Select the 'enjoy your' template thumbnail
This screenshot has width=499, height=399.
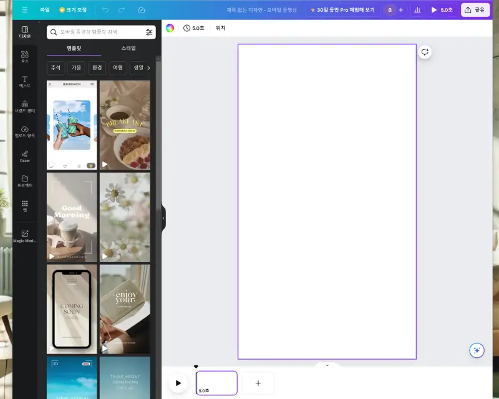point(125,309)
